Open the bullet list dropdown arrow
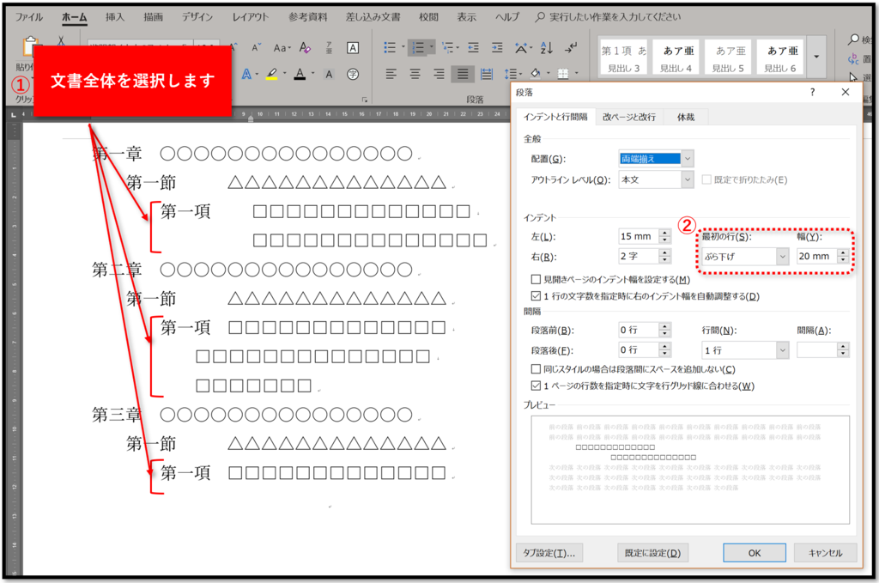Viewport: 879px width, 583px height. [x=403, y=47]
